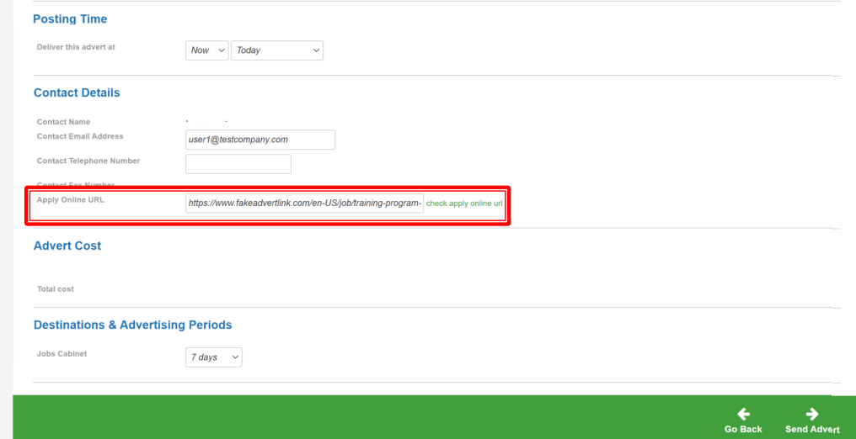This screenshot has height=439, width=856.
Task: Click the 'Send Advert' text label
Action: pos(812,429)
